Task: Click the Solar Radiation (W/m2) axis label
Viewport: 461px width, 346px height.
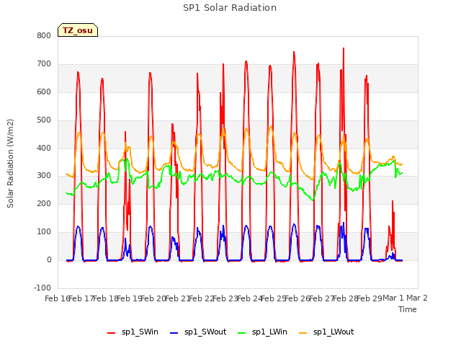Action: (10, 164)
